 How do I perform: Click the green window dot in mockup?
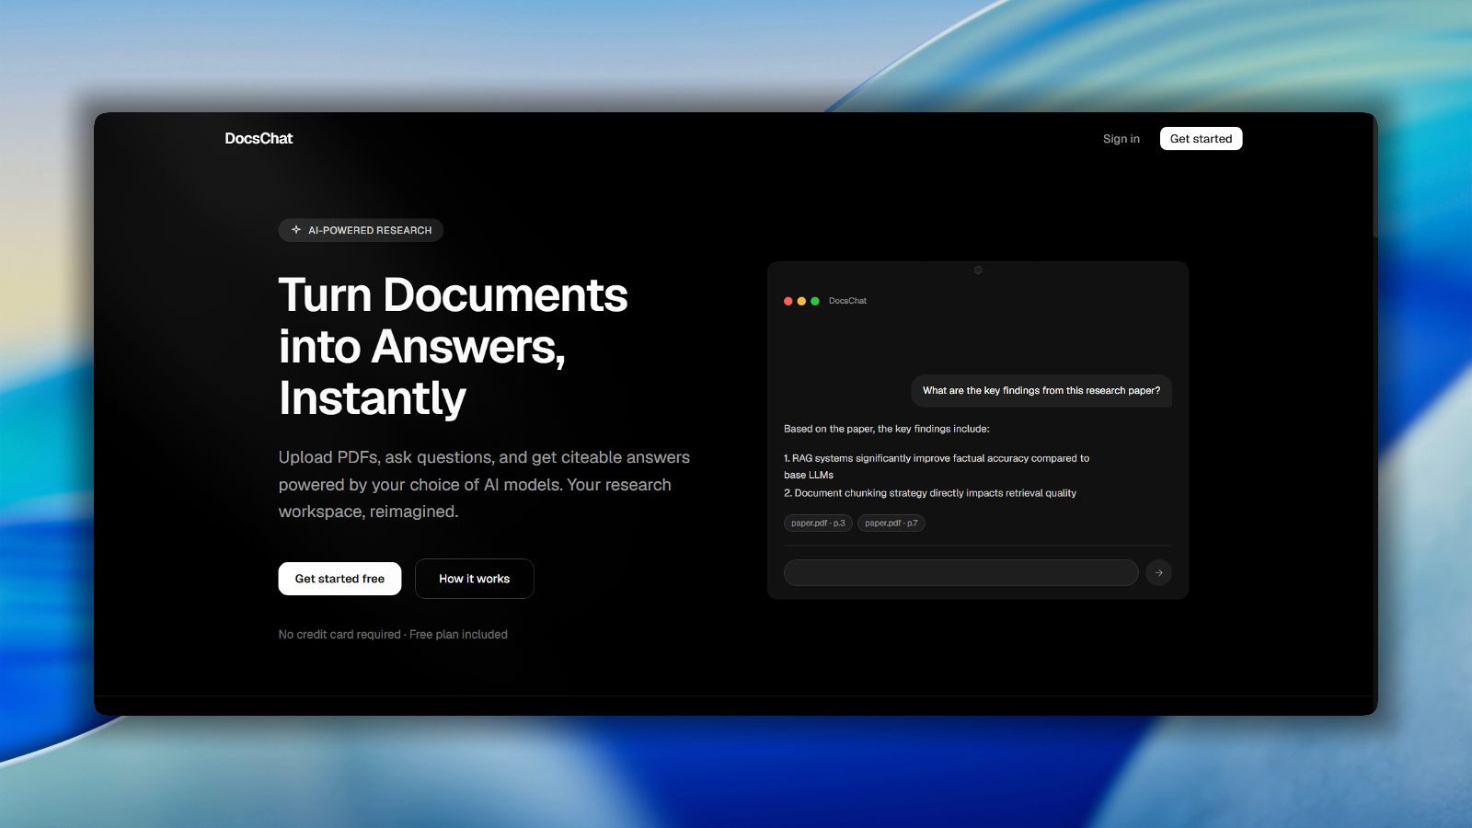pos(815,301)
